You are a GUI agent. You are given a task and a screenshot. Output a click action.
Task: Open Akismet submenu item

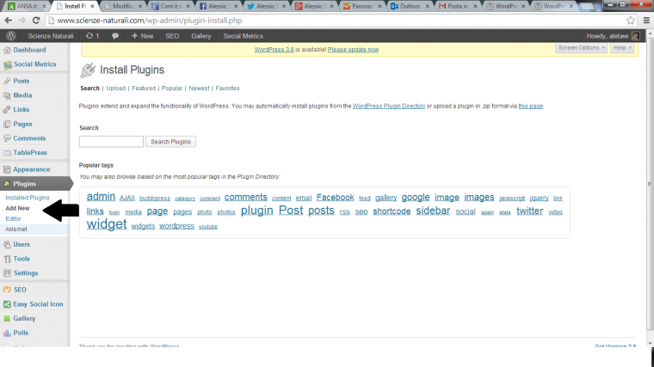coord(16,229)
